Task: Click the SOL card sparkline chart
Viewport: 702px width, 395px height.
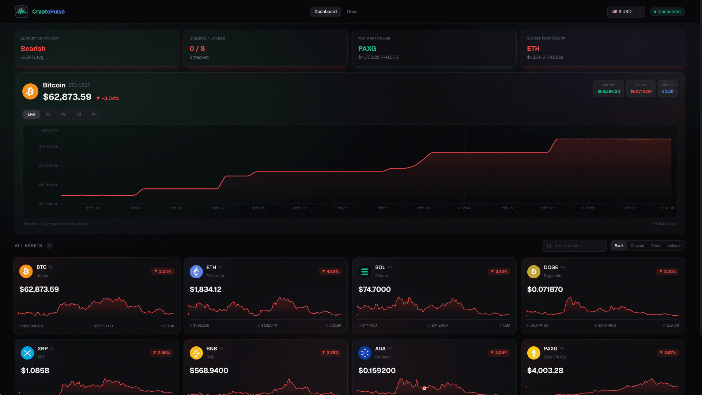Action: click(x=433, y=307)
